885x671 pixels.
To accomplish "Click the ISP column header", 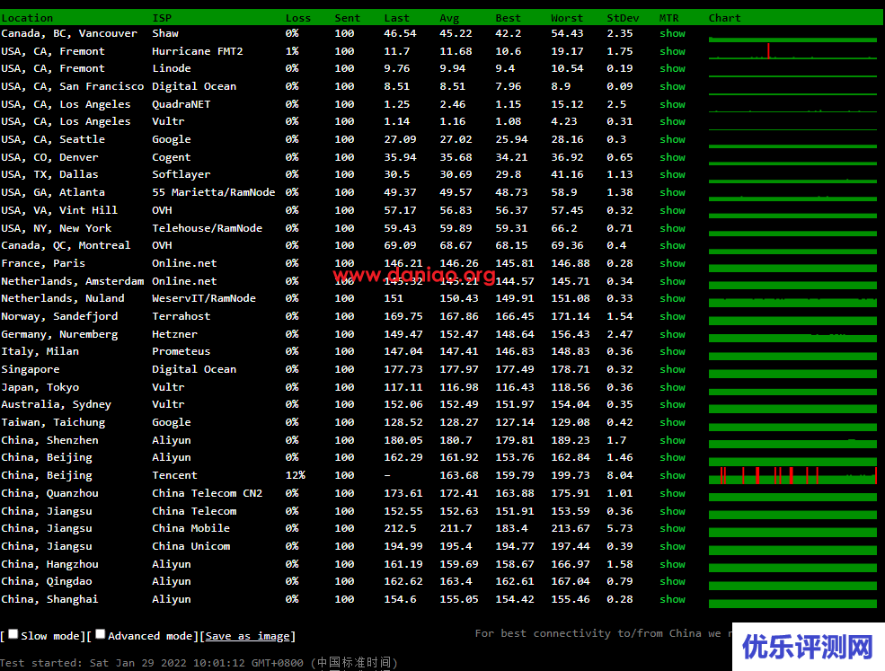I will pyautogui.click(x=162, y=18).
